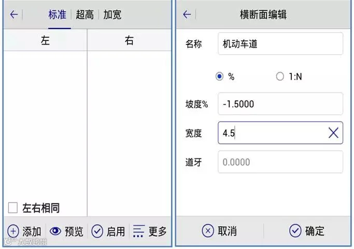
Task: Tap the 添加 plus button
Action: pyautogui.click(x=24, y=231)
